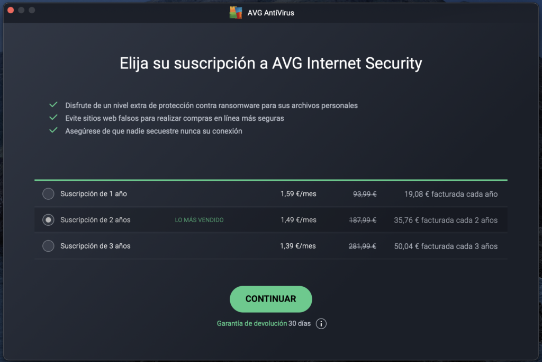Click the LO MÁS VENDIDO badge

[199, 220]
